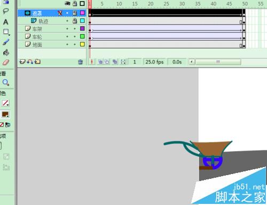Open the stroke color picker

[5, 103]
